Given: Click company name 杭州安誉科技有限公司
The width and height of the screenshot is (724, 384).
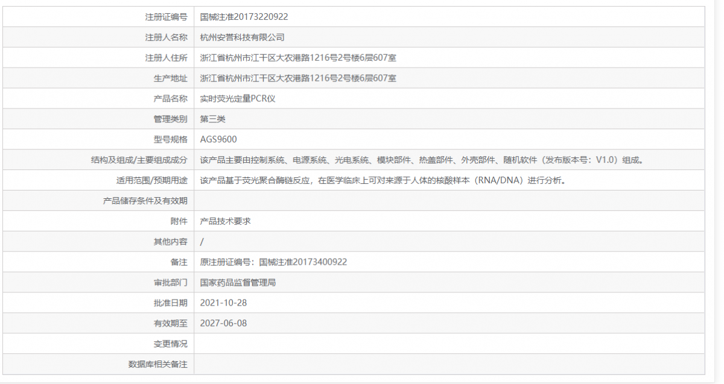Looking at the screenshot, I should 243,37.
